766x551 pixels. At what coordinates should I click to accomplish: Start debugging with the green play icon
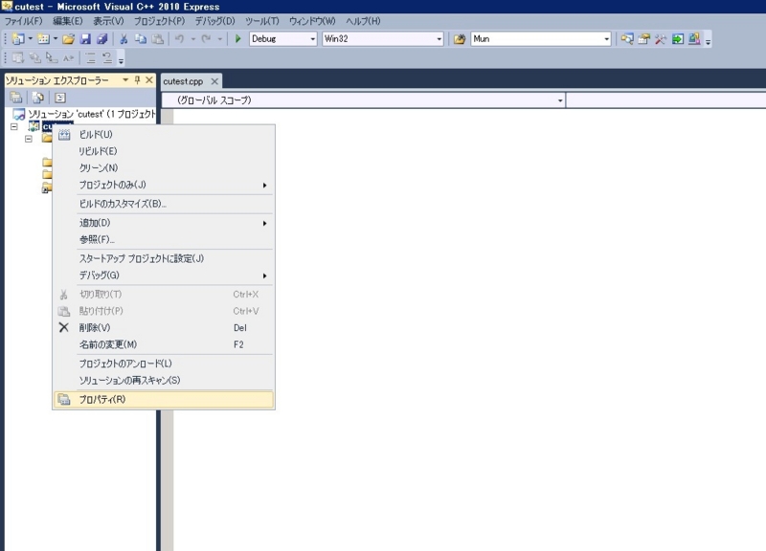click(x=237, y=39)
